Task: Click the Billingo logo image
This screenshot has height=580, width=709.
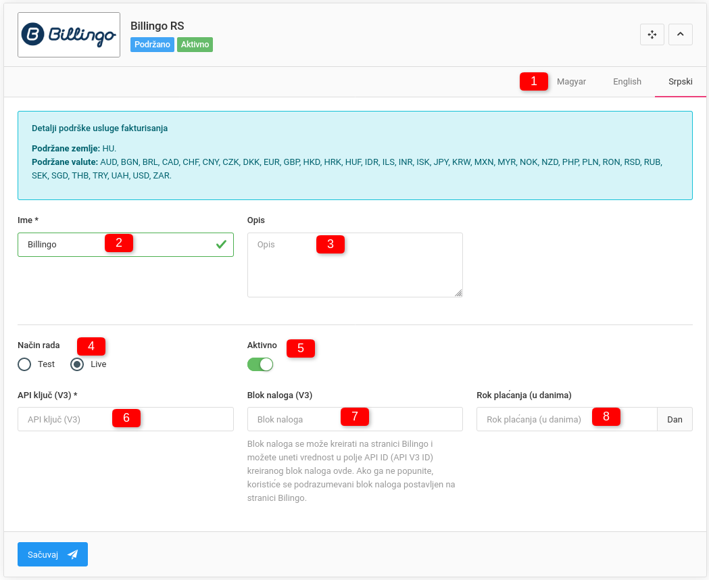Action: [69, 35]
